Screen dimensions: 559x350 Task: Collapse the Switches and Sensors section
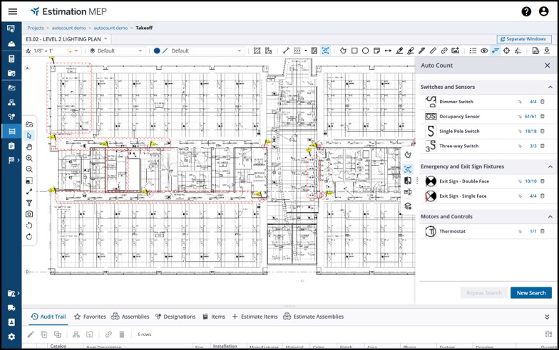pos(550,87)
